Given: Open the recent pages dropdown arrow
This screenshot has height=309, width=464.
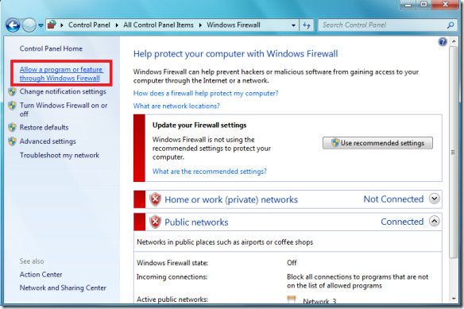Looking at the screenshot, I should [x=41, y=25].
